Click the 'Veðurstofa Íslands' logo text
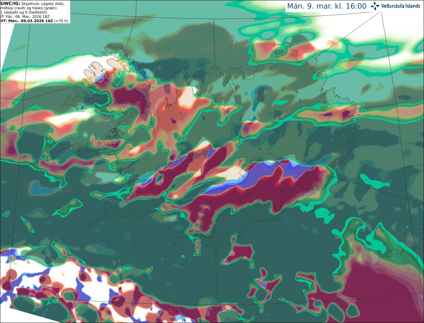 [x=400, y=6]
